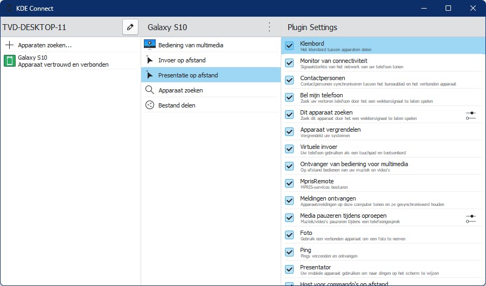Click the Invoer op afstand cursor icon

click(x=150, y=60)
